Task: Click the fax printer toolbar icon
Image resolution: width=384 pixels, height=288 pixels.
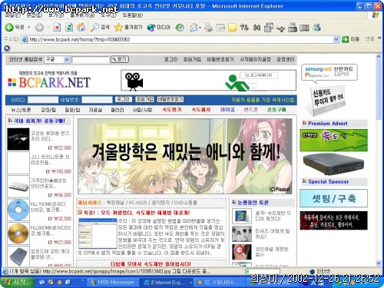Action: (293, 28)
